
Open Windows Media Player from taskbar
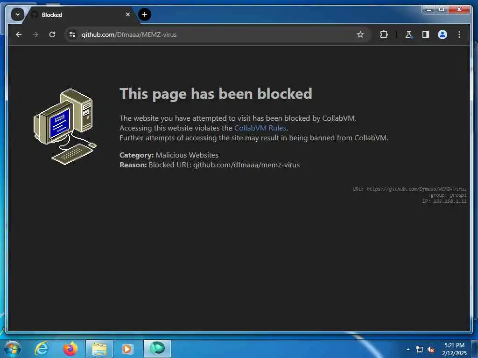127,349
